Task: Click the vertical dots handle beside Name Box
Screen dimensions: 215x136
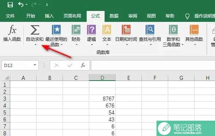Action: [x=44, y=65]
